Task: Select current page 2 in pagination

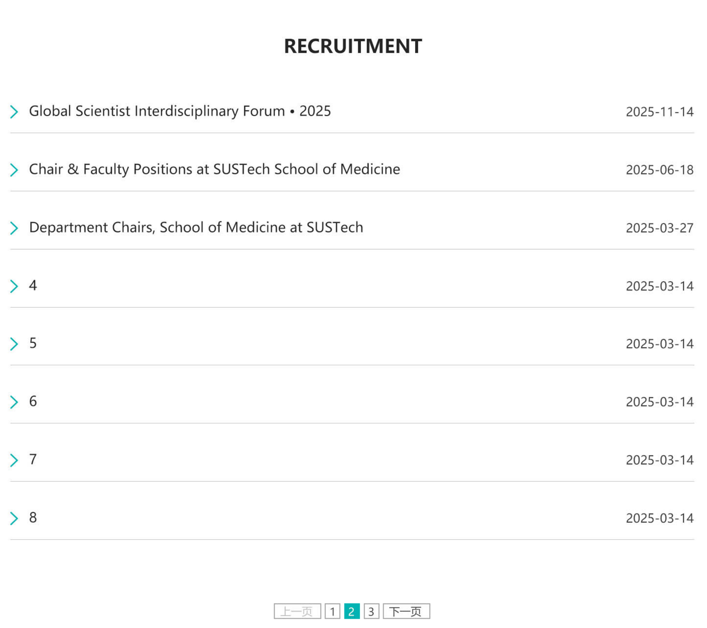Action: 352,611
